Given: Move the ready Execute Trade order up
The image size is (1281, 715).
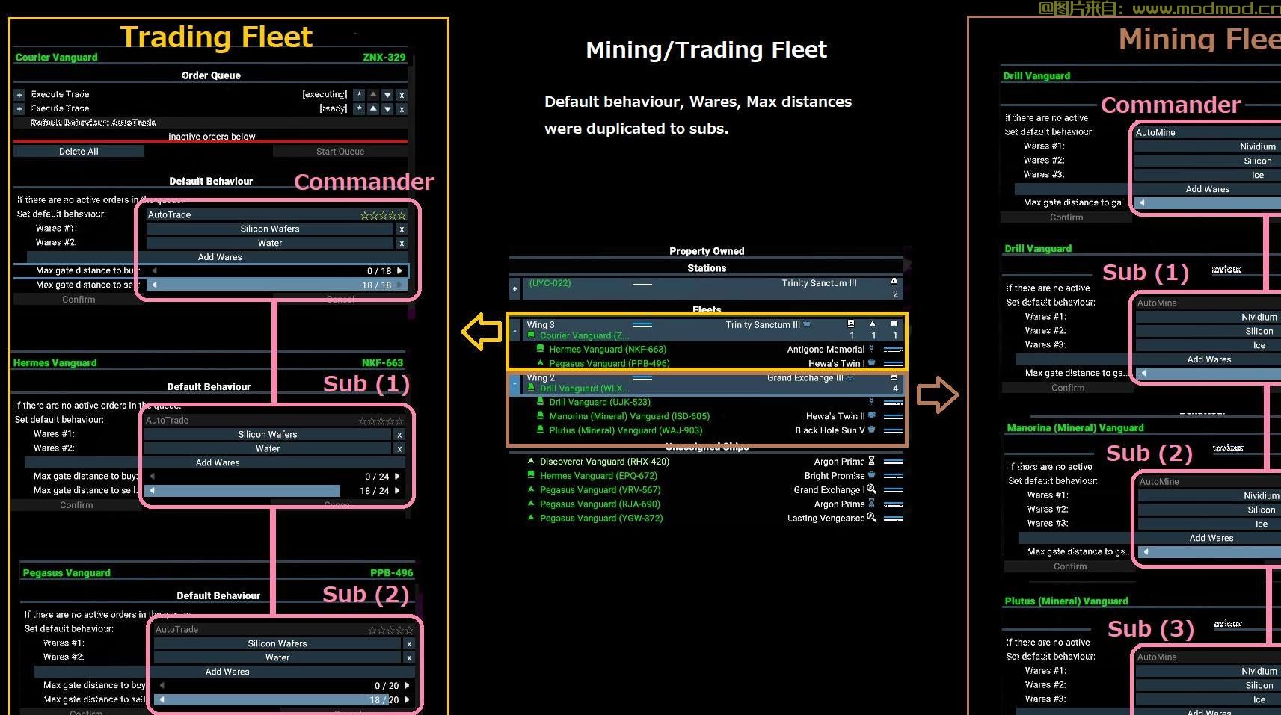Looking at the screenshot, I should (x=373, y=109).
